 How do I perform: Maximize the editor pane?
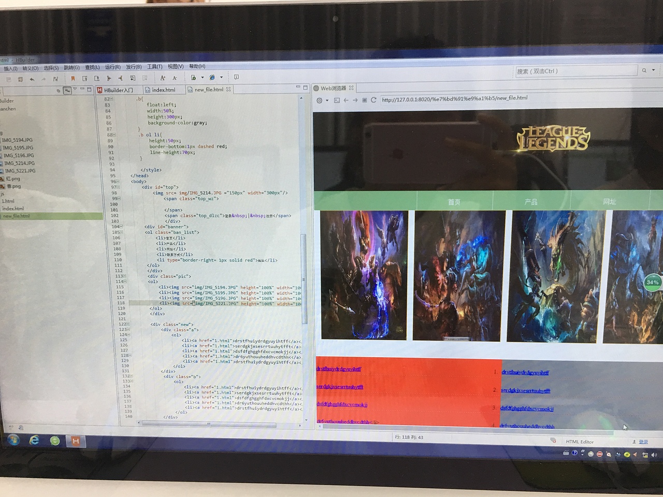(x=306, y=87)
